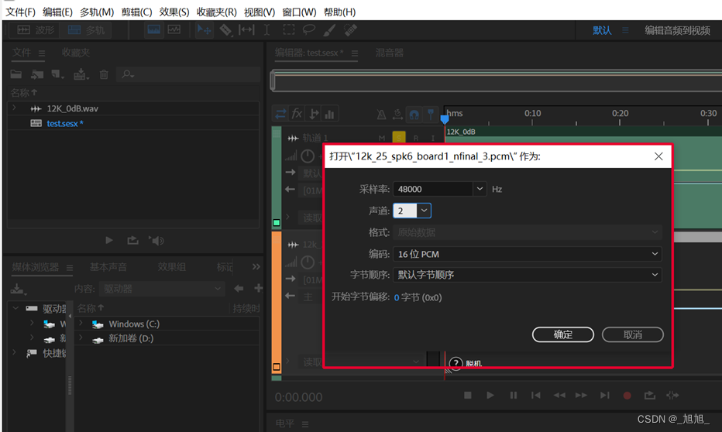Show track EQ bars icon
The image size is (722, 432).
330,114
